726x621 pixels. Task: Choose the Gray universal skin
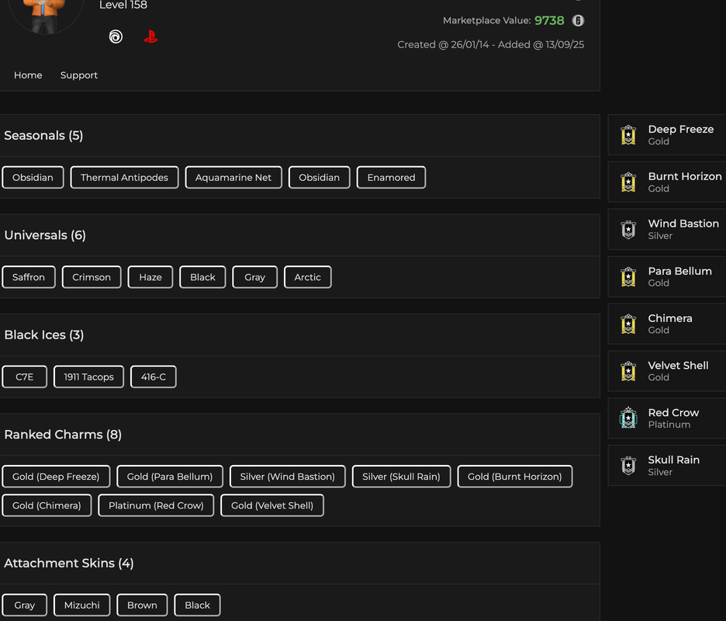point(254,277)
